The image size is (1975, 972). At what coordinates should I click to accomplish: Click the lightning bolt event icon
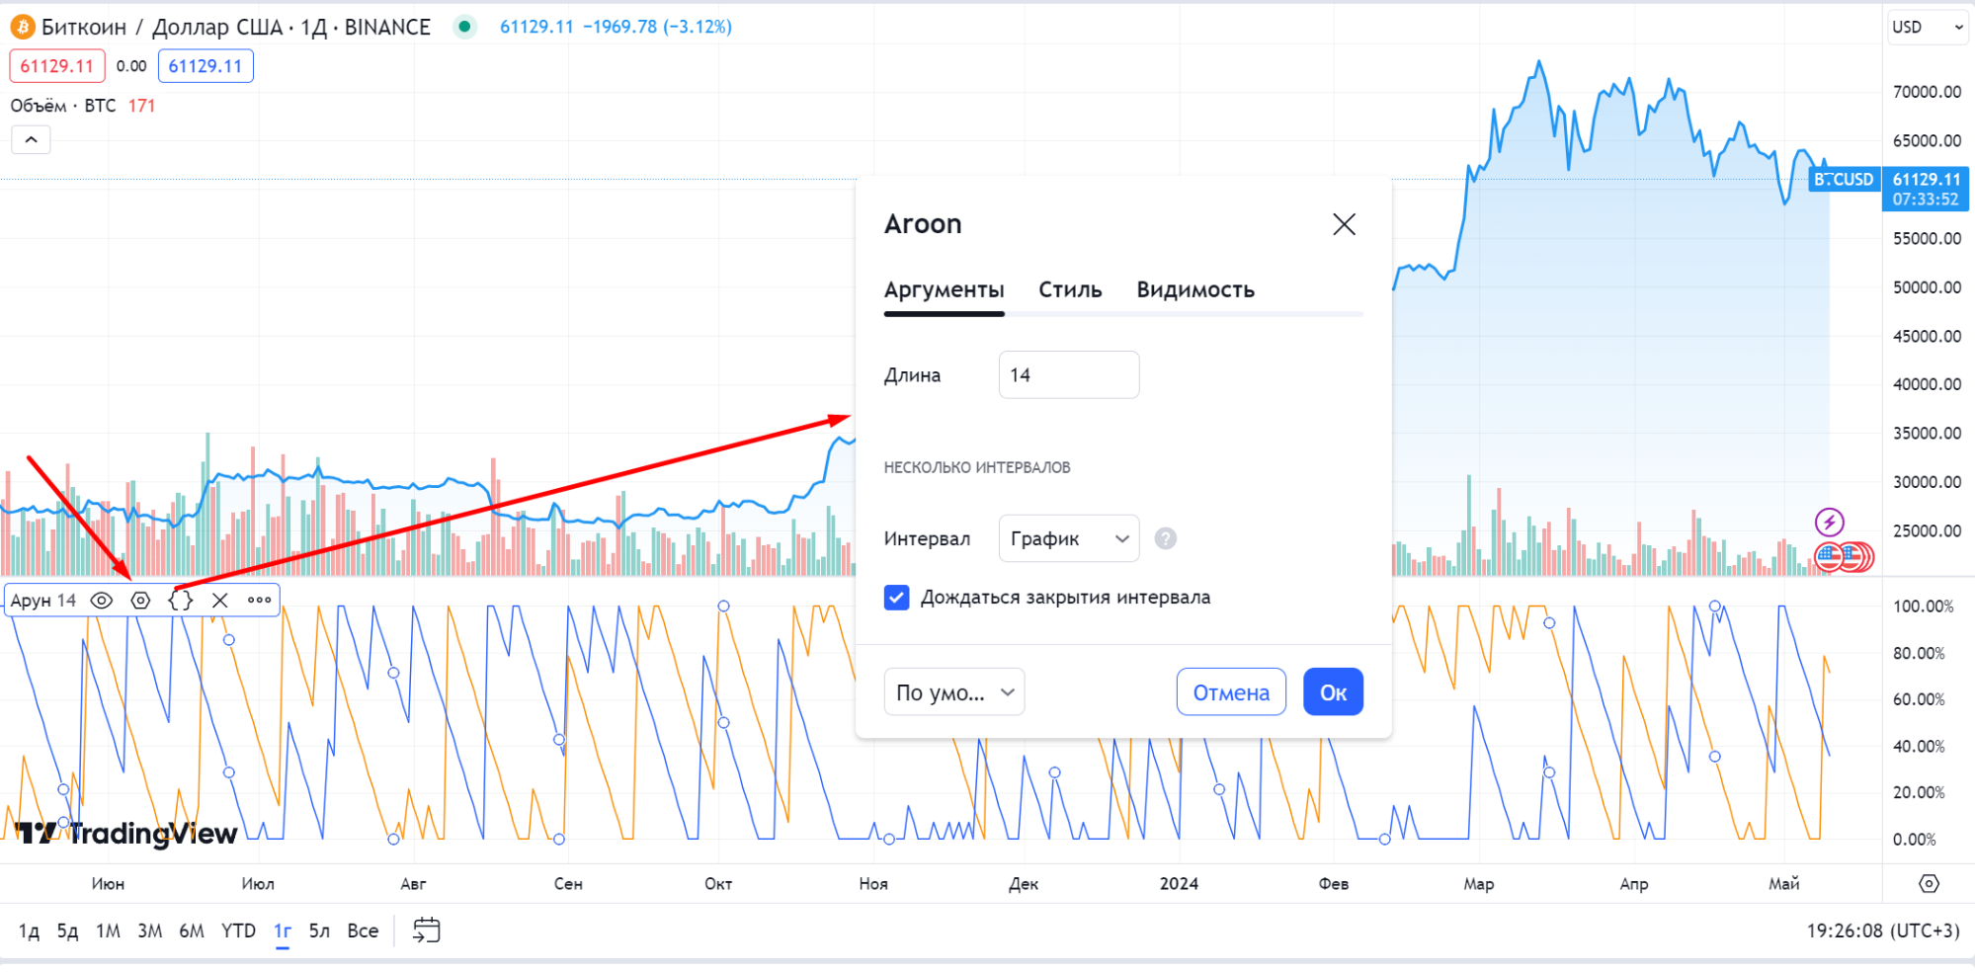point(1829,522)
